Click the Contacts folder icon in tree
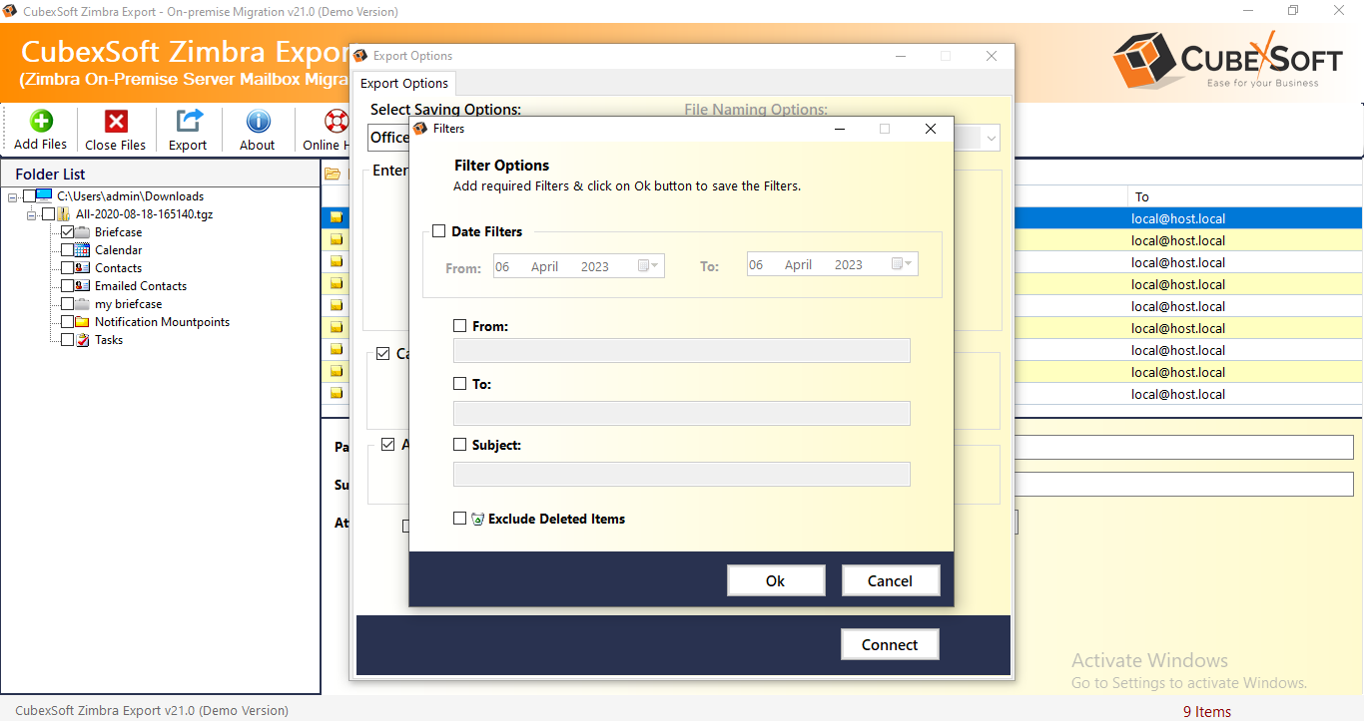This screenshot has width=1364, height=721. 82,268
